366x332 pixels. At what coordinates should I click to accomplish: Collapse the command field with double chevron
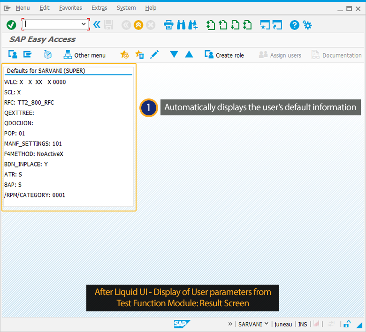click(x=97, y=24)
